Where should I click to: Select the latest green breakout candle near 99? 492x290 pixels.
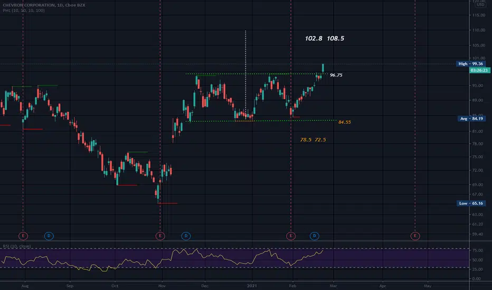[x=323, y=69]
